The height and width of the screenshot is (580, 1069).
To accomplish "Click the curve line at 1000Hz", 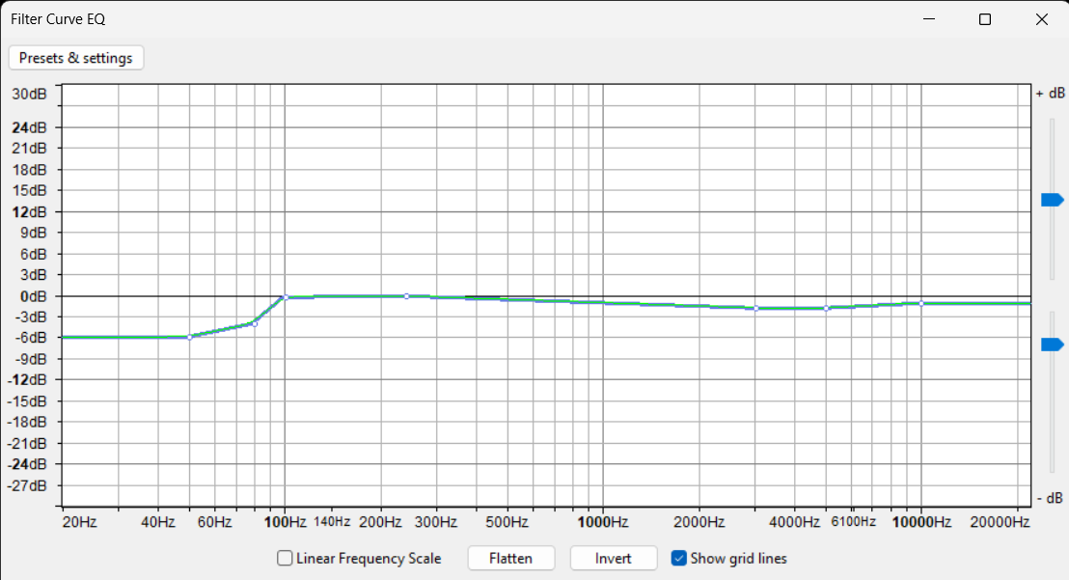I will 603,302.
